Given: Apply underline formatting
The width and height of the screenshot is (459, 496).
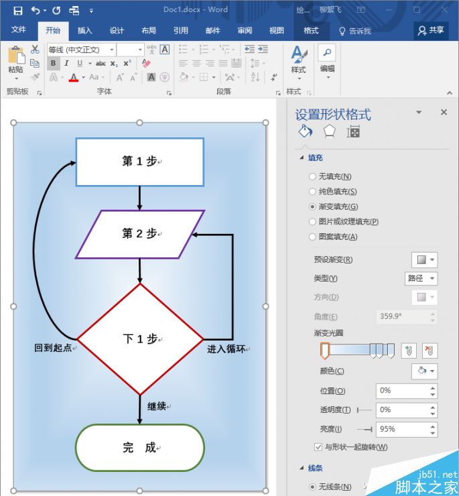Looking at the screenshot, I should coord(80,63).
